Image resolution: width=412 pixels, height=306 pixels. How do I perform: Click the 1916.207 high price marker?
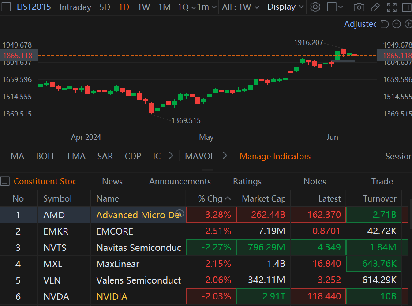click(308, 42)
